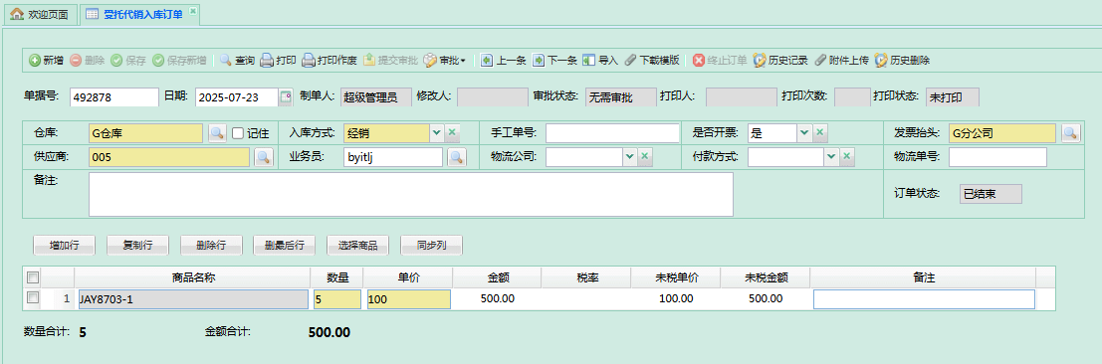Click the 打印作废 toolbar icon
The image size is (1102, 364).
pyautogui.click(x=308, y=61)
